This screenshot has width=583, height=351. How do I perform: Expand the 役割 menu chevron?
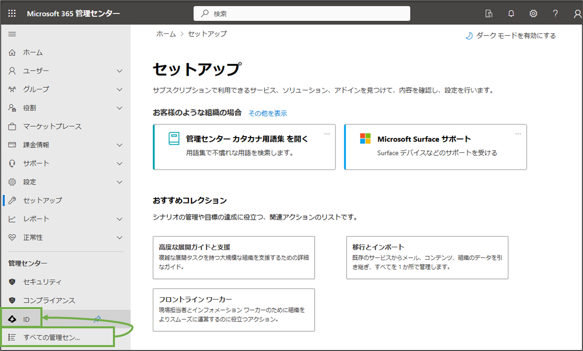(120, 108)
